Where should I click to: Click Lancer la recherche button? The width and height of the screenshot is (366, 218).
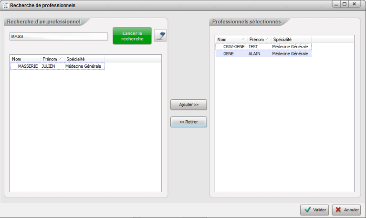[132, 36]
